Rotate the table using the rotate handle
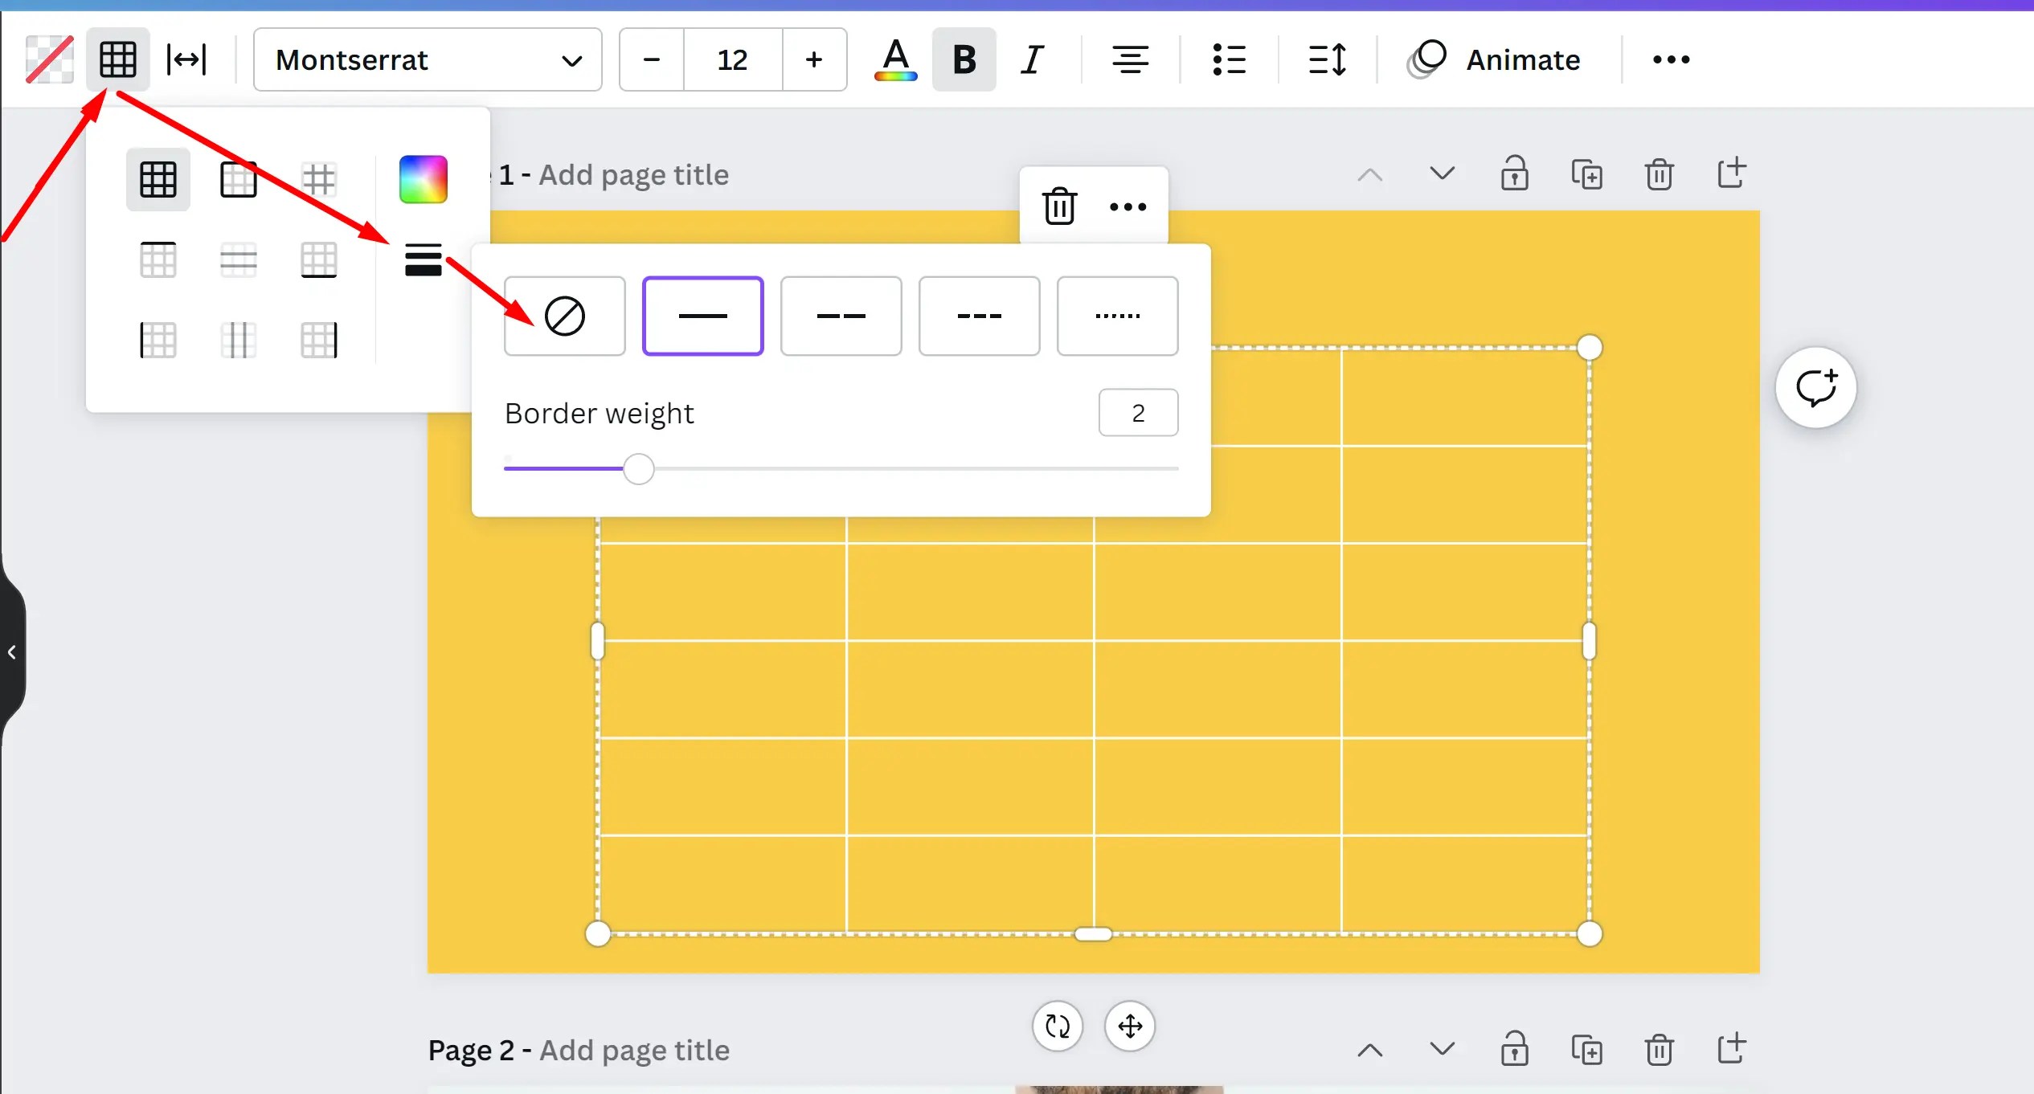The height and width of the screenshot is (1094, 2034). pos(1056,1027)
